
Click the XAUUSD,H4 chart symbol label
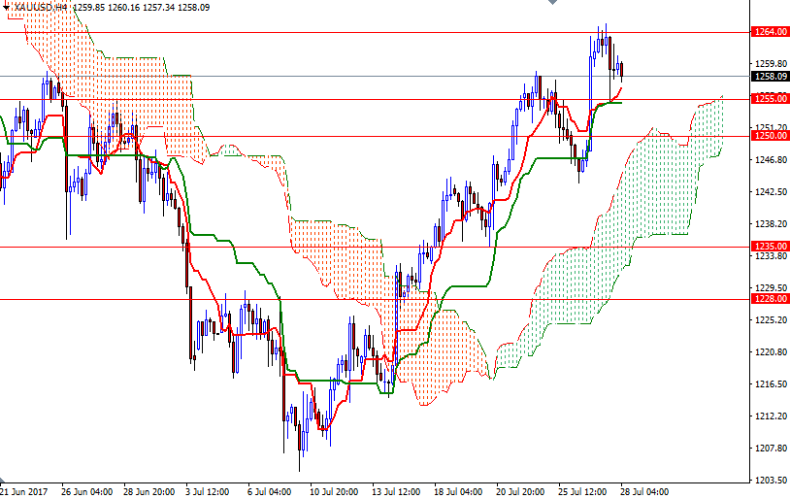pyautogui.click(x=41, y=7)
